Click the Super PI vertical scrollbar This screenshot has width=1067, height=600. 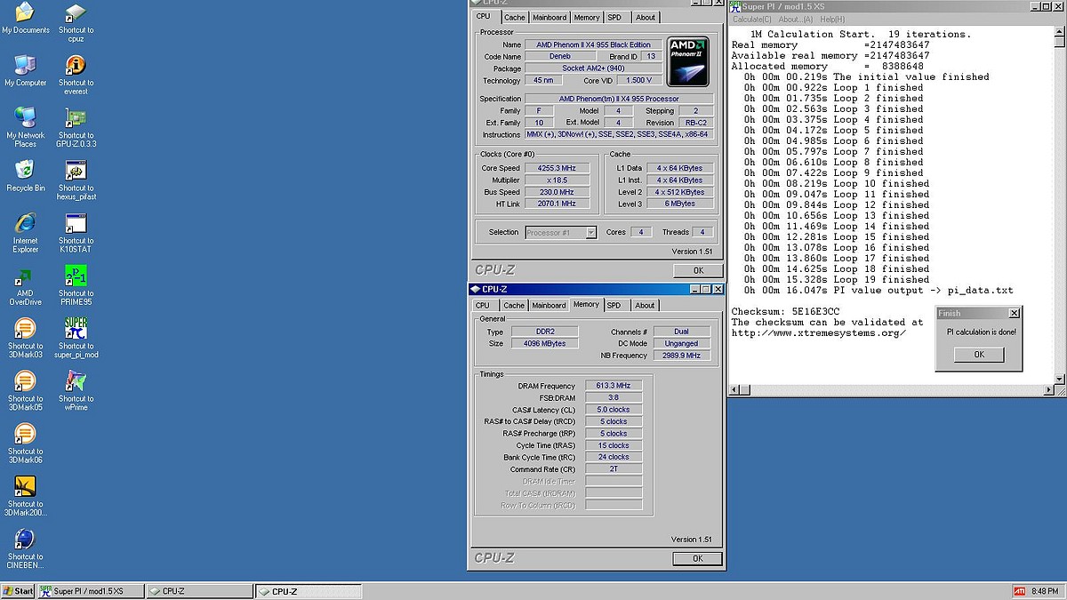(x=1059, y=204)
